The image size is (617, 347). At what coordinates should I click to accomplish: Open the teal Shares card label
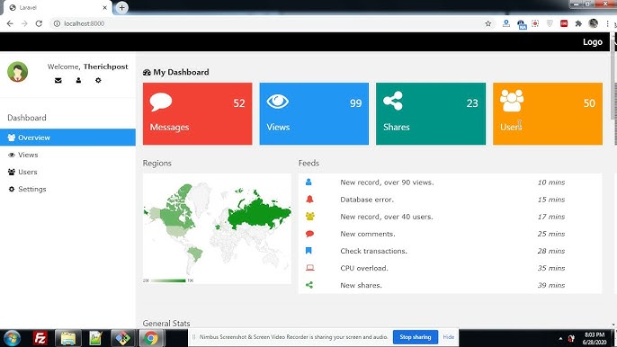pos(397,127)
